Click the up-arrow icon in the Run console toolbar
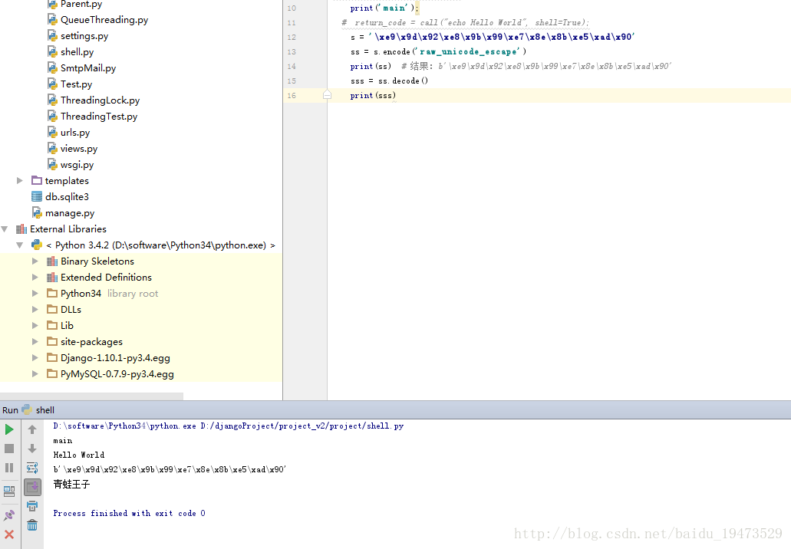The width and height of the screenshot is (791, 549). 32,429
